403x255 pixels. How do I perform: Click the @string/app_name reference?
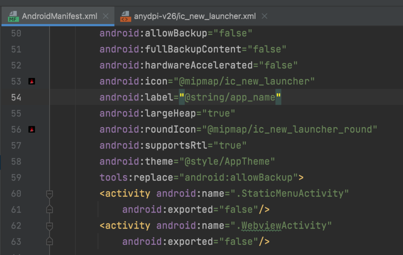(x=230, y=97)
